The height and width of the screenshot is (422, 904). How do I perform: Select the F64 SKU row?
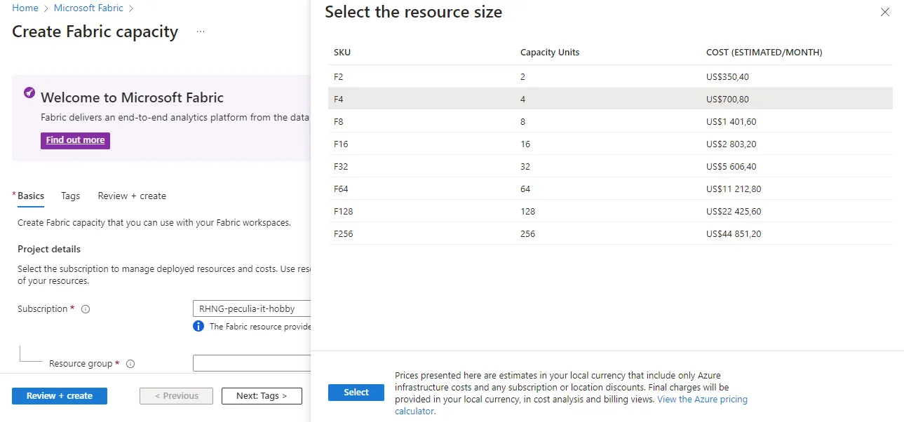[610, 189]
